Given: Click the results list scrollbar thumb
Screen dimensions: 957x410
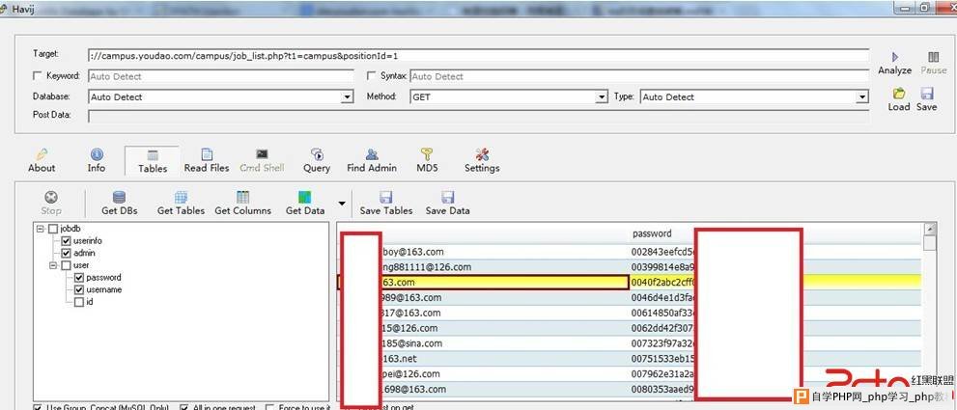Looking at the screenshot, I should pos(930,243).
